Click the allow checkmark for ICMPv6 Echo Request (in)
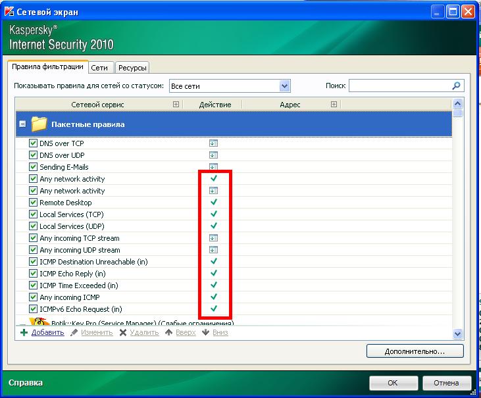The width and height of the screenshot is (481, 398). [214, 309]
